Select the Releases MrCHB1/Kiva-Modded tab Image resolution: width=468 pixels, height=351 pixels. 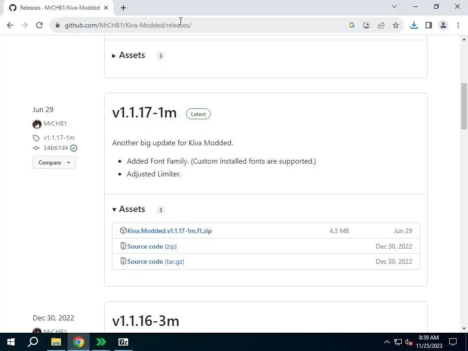coord(58,8)
